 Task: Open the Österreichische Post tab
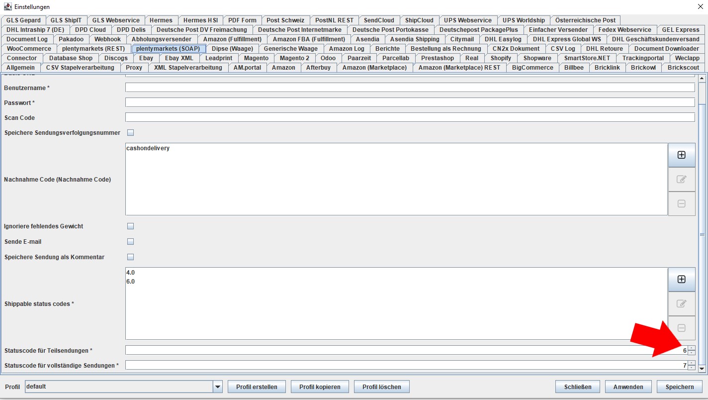tap(585, 20)
